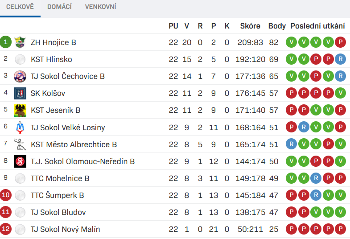This screenshot has height=239, width=350.
Task: Open TJ Sokol Velké Losiny logo
Action: 20,128
